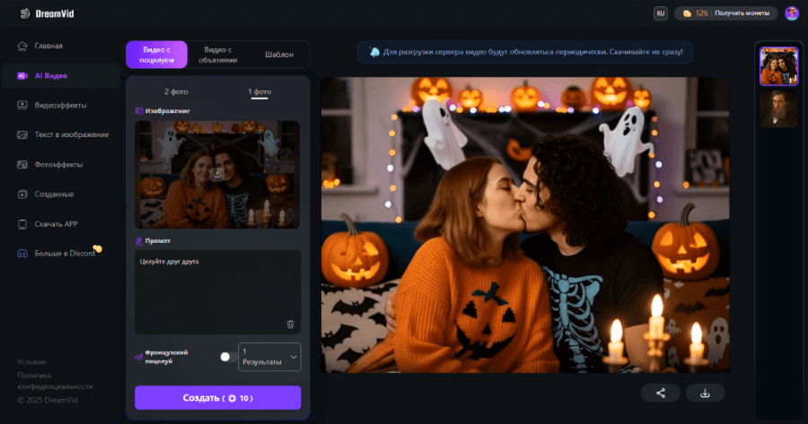Viewport: 808px width, 424px height.
Task: Switch to the Шаблон tab
Action: [x=279, y=55]
